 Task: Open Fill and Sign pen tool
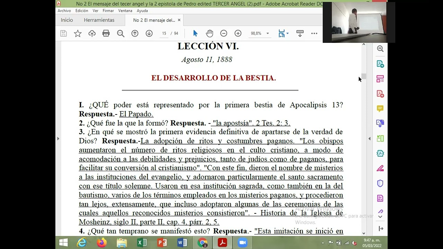[380, 168]
